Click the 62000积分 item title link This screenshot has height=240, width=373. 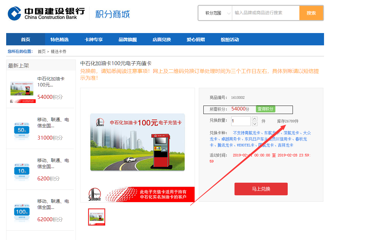click(53, 204)
